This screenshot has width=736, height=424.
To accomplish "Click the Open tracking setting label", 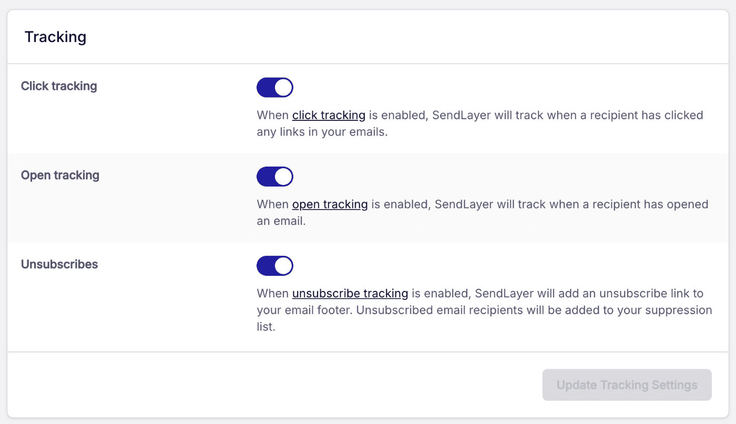I will click(59, 175).
